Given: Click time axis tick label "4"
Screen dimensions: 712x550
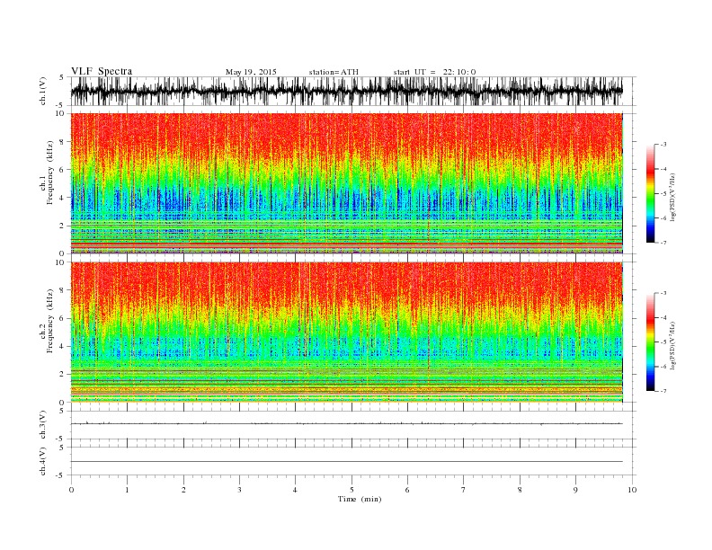Looking at the screenshot, I should click(295, 490).
